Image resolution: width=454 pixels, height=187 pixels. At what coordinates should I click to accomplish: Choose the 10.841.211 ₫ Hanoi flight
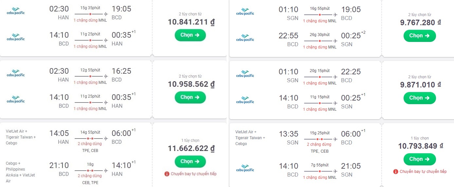[x=190, y=35]
